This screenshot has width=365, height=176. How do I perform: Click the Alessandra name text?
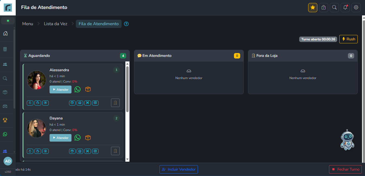[59, 70]
